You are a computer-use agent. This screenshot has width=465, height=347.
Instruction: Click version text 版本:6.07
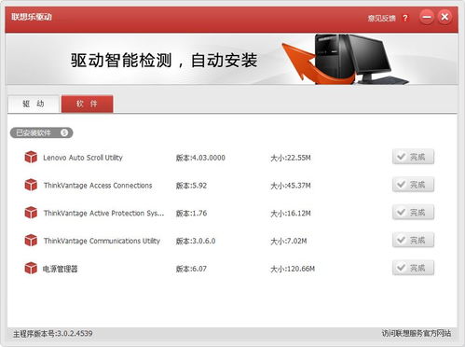[x=191, y=269]
